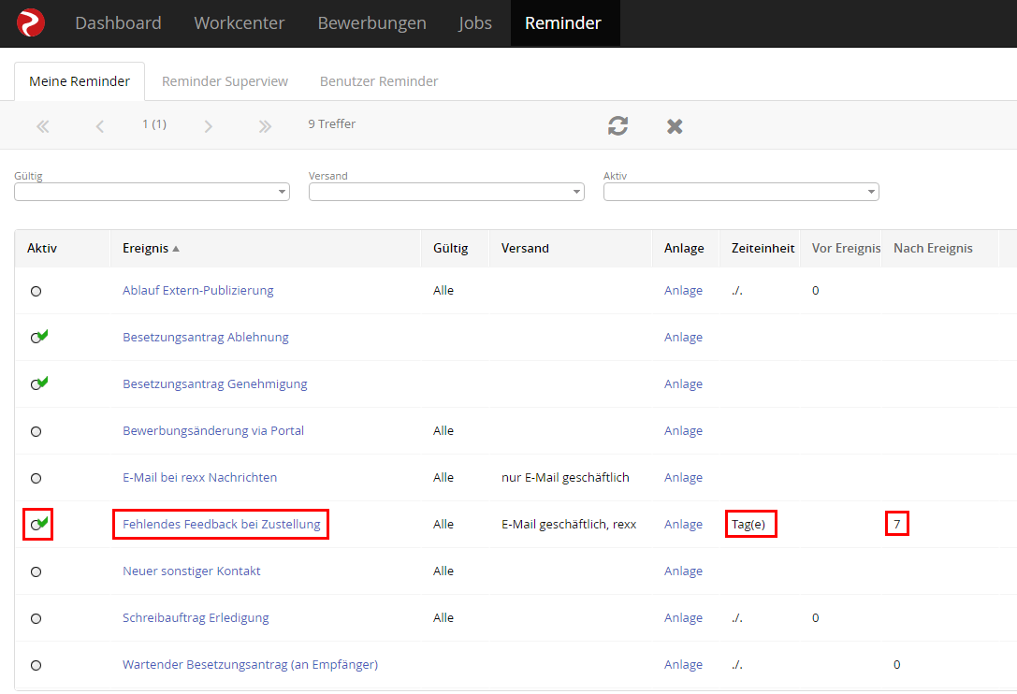Activate Neuer sonstiger Kontakt reminder
The height and width of the screenshot is (694, 1017).
[x=36, y=571]
